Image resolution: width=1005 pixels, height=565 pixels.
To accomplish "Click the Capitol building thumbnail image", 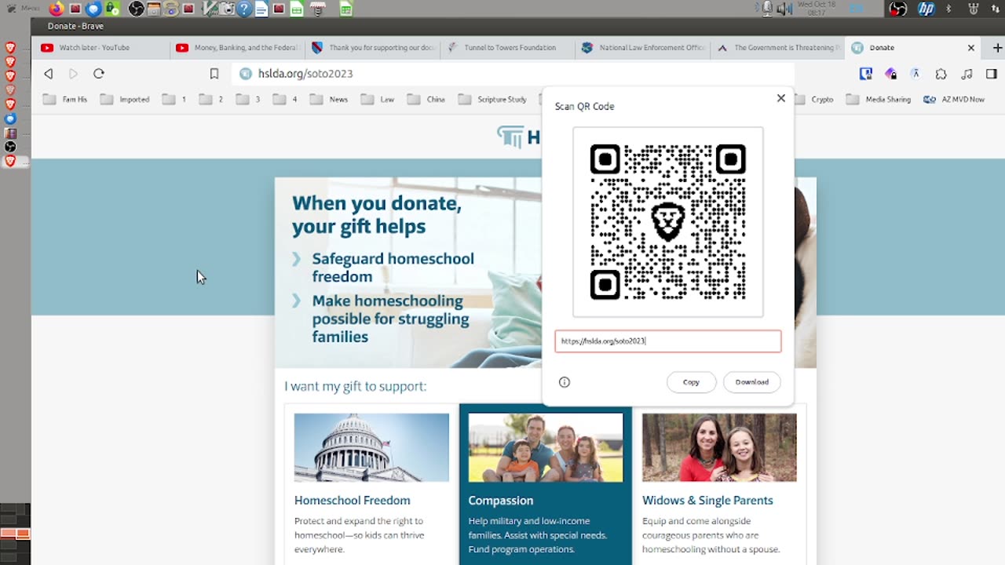I will [x=371, y=447].
